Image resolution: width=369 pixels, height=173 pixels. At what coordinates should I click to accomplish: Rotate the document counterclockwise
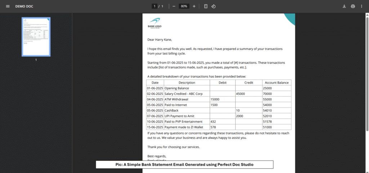pyautogui.click(x=213, y=6)
